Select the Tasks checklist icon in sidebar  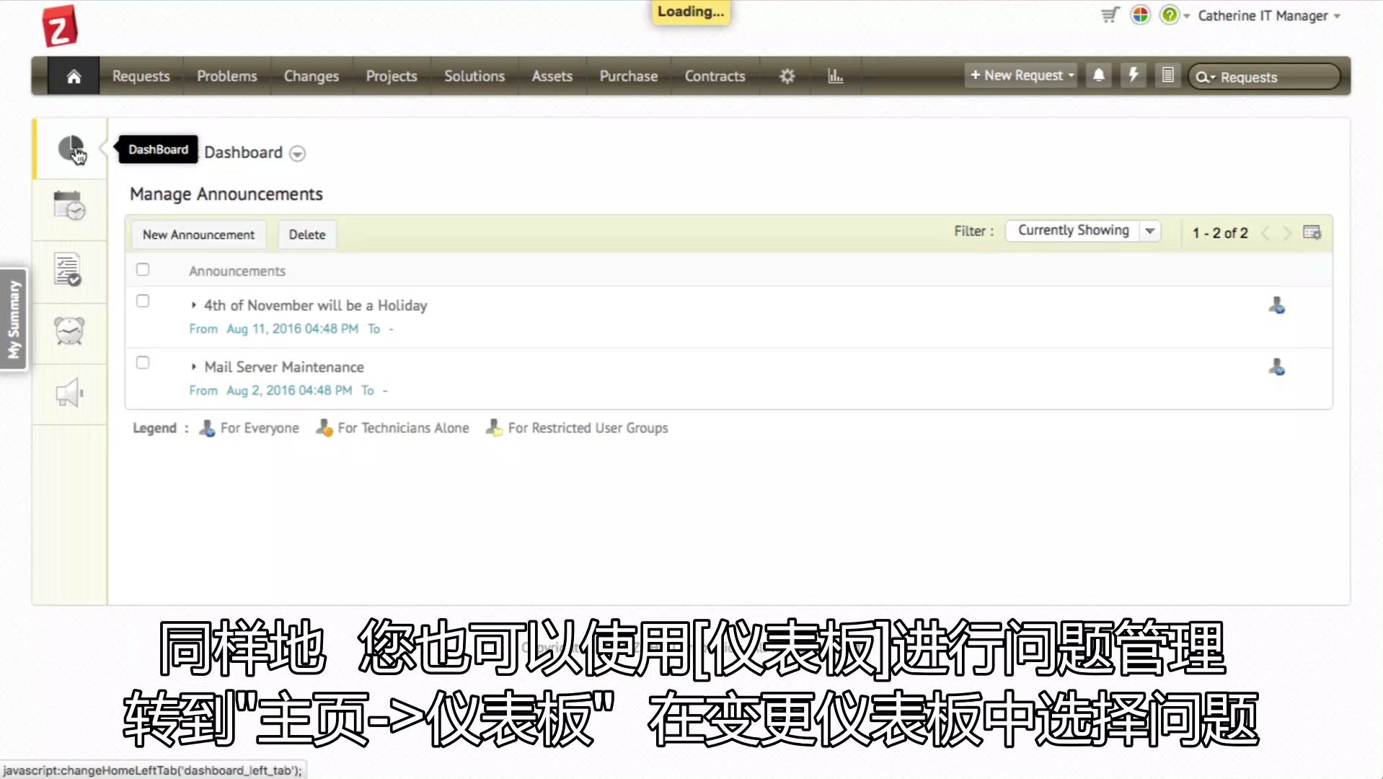[69, 270]
